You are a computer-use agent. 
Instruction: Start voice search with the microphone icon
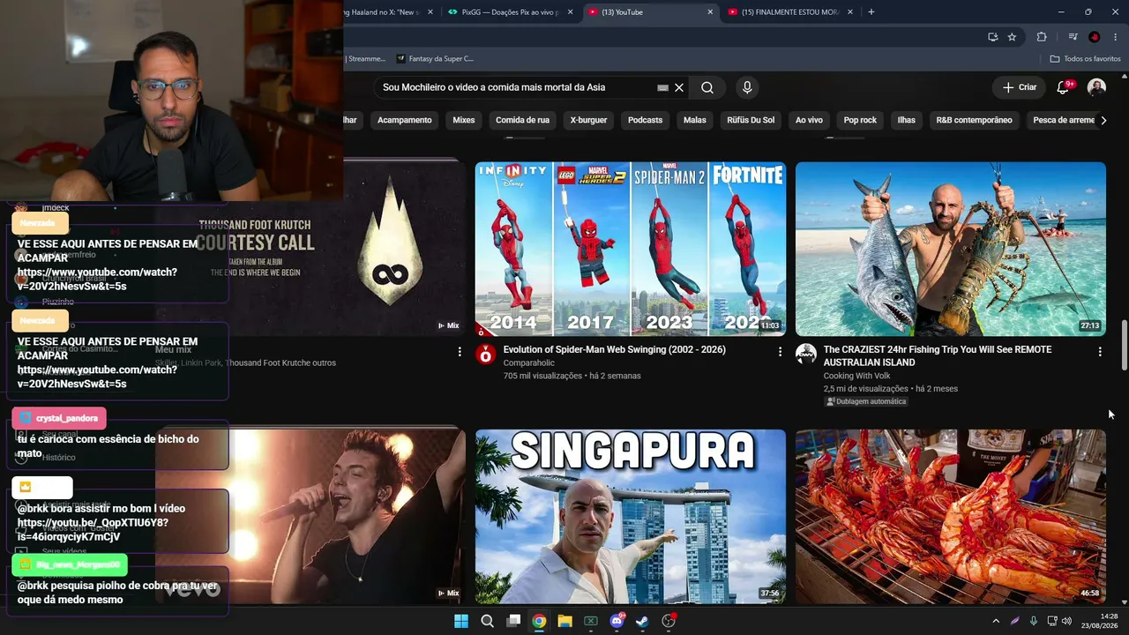pyautogui.click(x=747, y=87)
